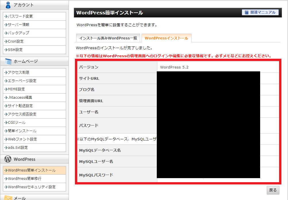The image size is (288, 200).
Task: Open アクセス制限 settings
Action: point(19,73)
